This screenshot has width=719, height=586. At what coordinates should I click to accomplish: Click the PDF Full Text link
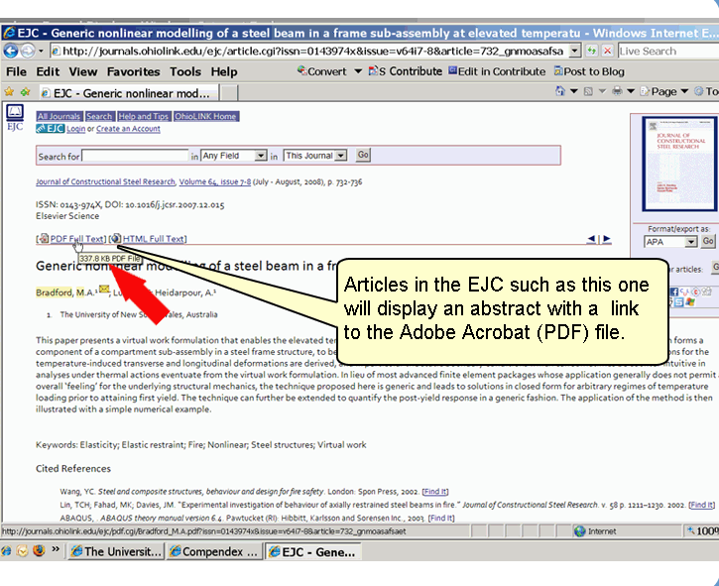pyautogui.click(x=76, y=239)
